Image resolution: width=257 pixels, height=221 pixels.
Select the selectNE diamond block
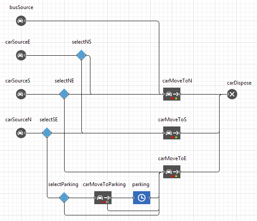[64, 94]
